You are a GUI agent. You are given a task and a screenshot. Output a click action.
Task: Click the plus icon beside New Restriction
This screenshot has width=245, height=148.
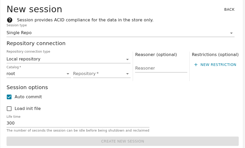(x=196, y=65)
